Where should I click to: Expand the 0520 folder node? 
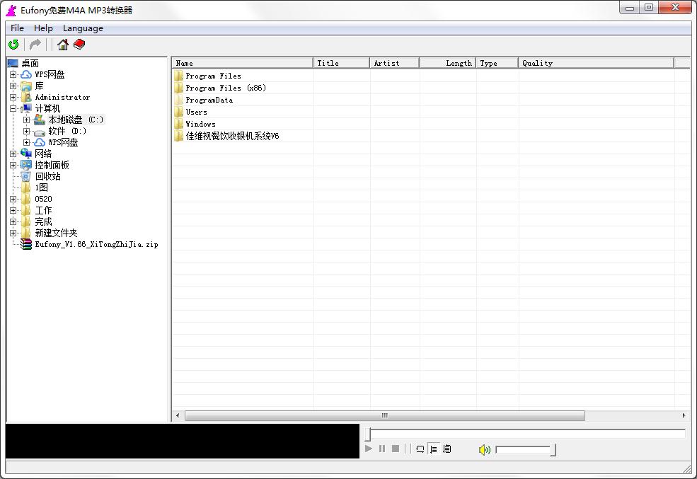point(13,199)
